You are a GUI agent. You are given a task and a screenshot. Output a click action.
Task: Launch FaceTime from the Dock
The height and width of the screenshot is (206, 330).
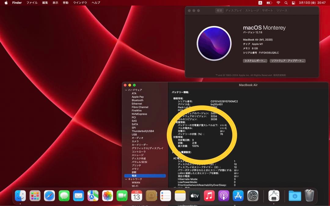122,196
